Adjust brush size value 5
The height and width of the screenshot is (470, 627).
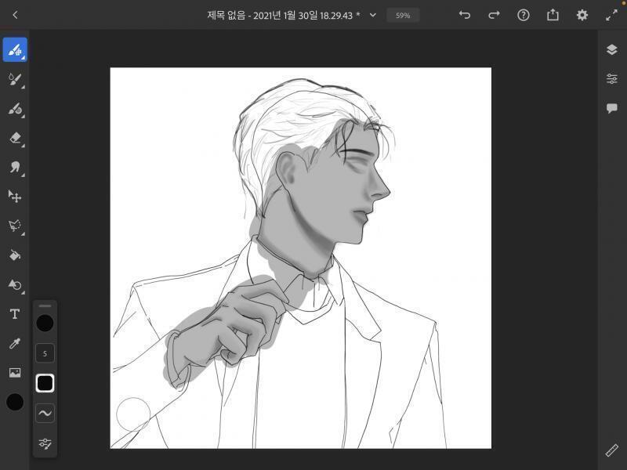(45, 353)
